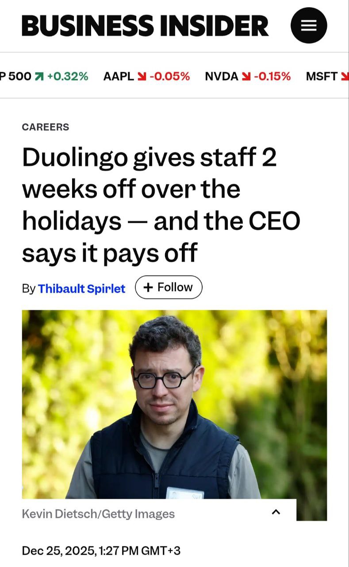Click the red NVDA down arrow
The image size is (349, 567).
246,76
